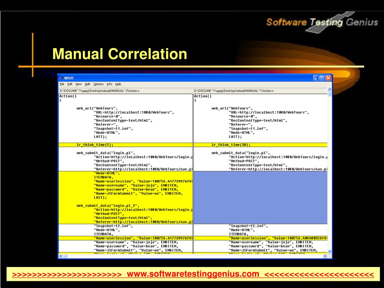Open the Split menu

pyautogui.click(x=87, y=84)
